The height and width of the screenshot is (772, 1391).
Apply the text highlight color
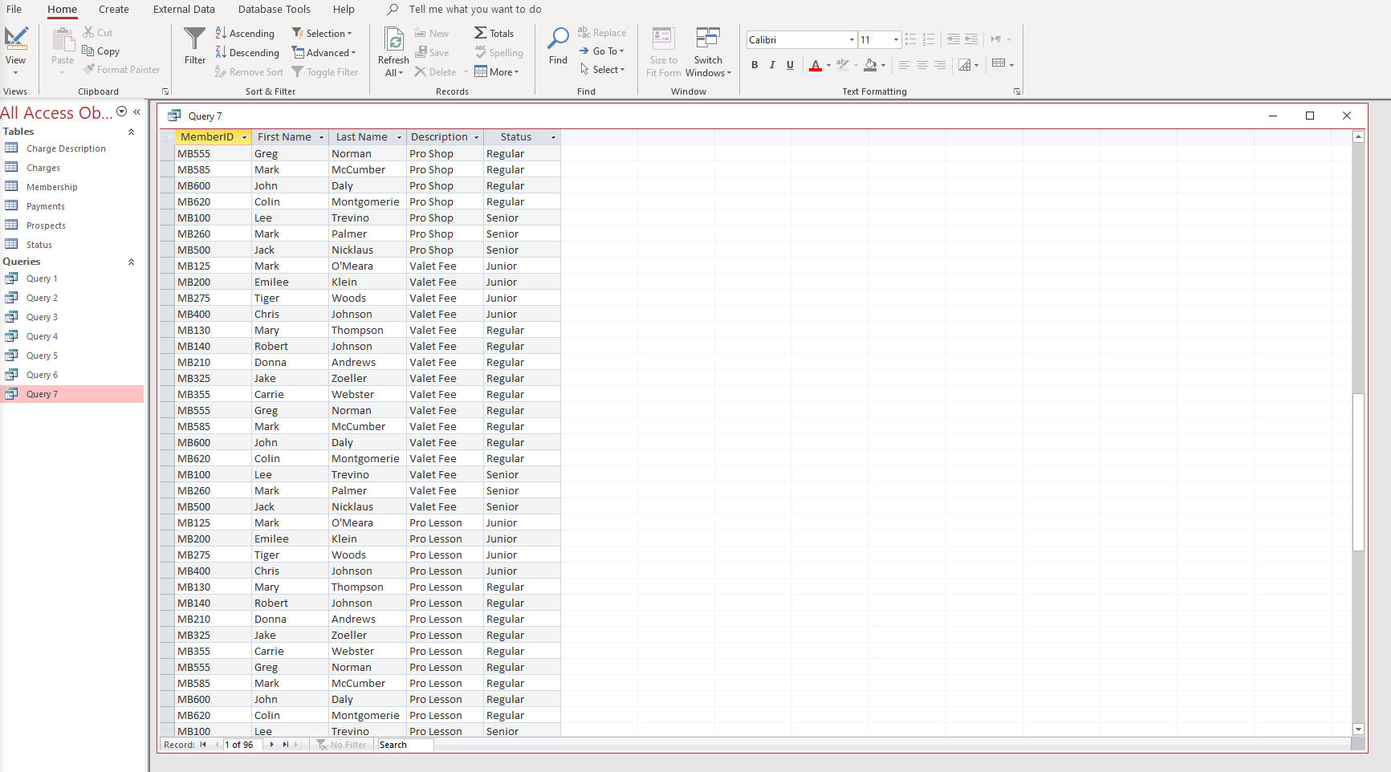[x=842, y=65]
